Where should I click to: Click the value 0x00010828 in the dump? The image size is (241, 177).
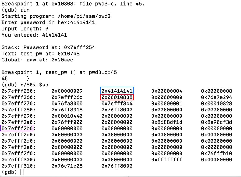pyautogui.click(x=217, y=103)
